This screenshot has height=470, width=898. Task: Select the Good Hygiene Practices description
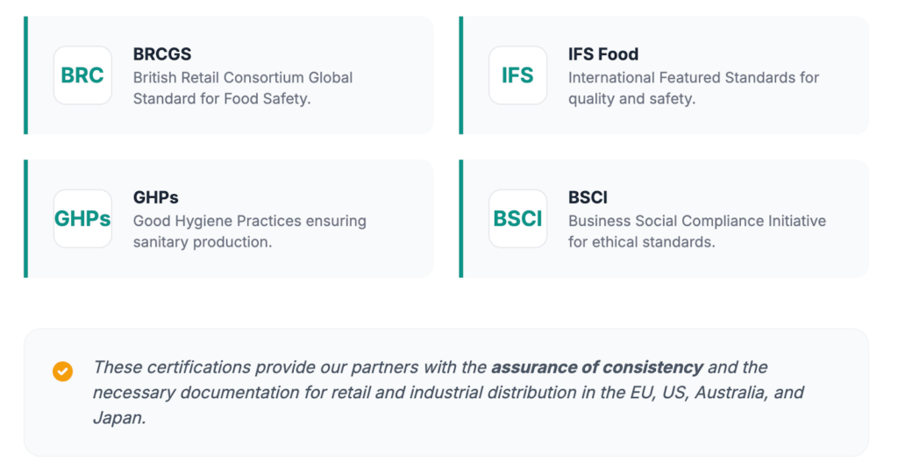(249, 231)
